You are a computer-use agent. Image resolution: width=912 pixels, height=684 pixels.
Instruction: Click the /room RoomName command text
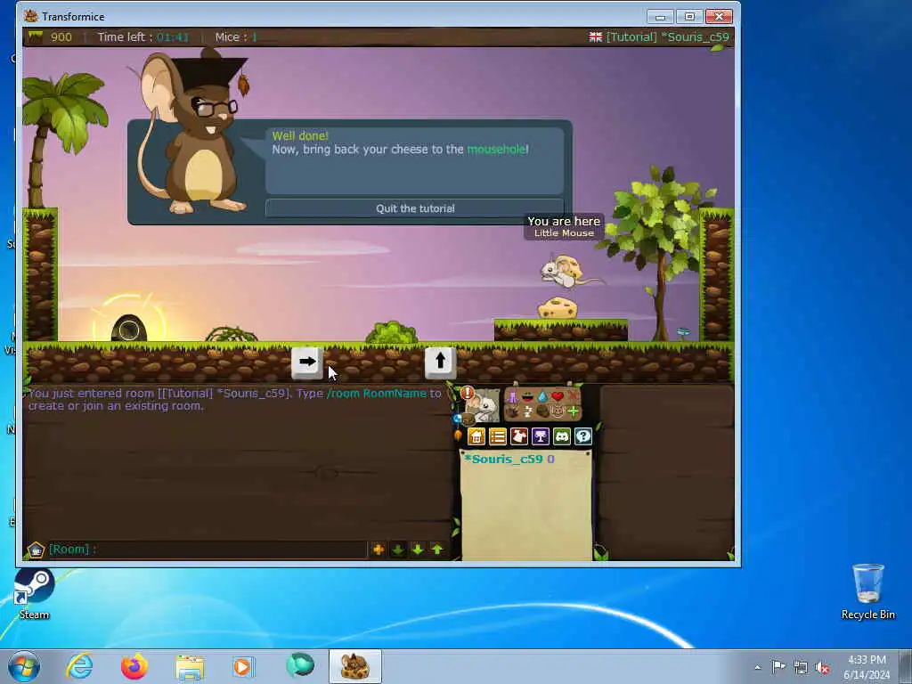coord(377,393)
